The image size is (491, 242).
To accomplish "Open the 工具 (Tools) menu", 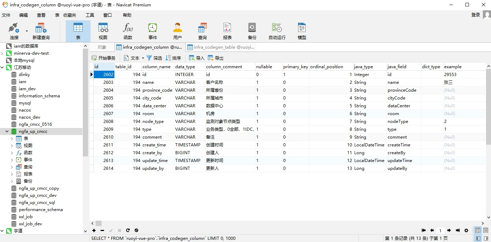I will point(90,15).
